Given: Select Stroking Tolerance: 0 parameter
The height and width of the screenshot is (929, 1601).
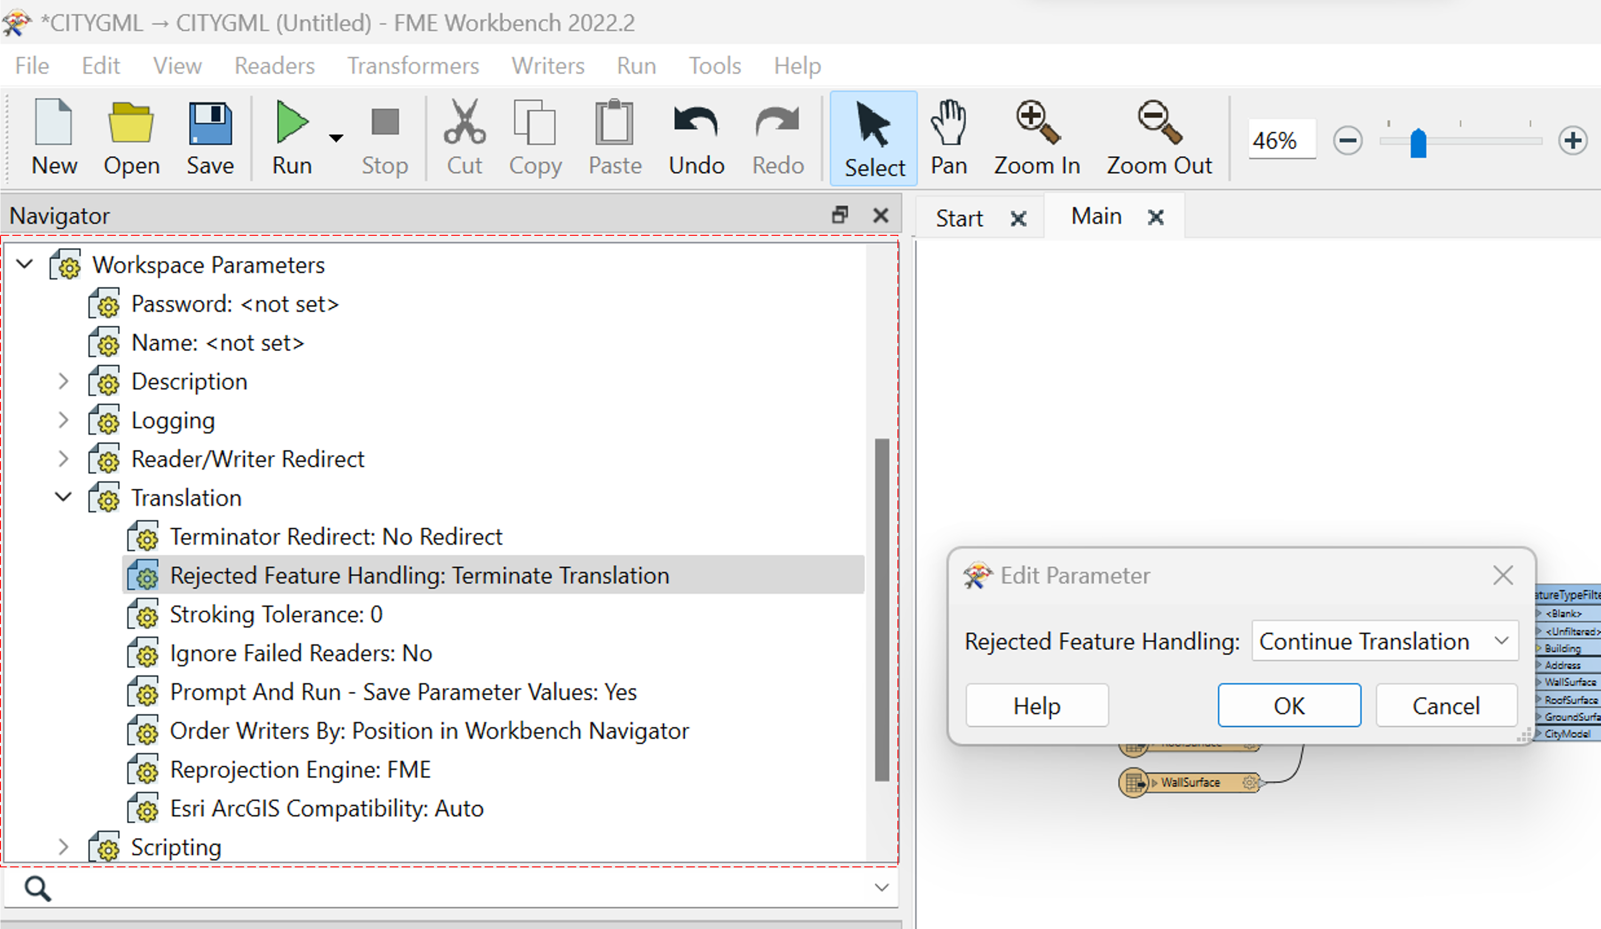Looking at the screenshot, I should coord(276,615).
